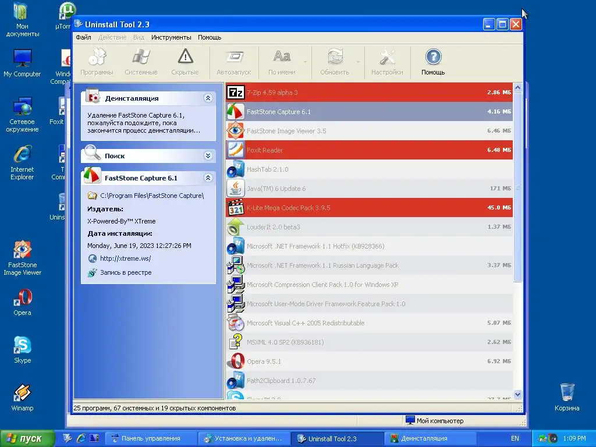Screen dimensions: 596x447
Task: Select FastStone Capture 6.1 list icon
Action: click(236, 111)
